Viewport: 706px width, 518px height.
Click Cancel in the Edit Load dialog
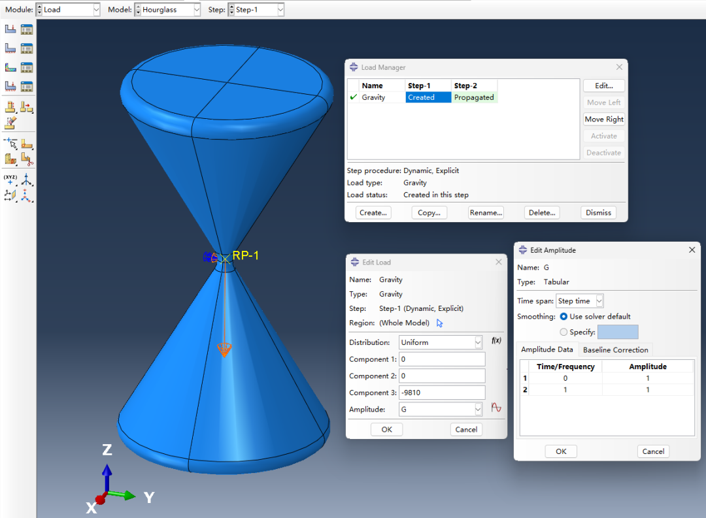[x=466, y=429]
